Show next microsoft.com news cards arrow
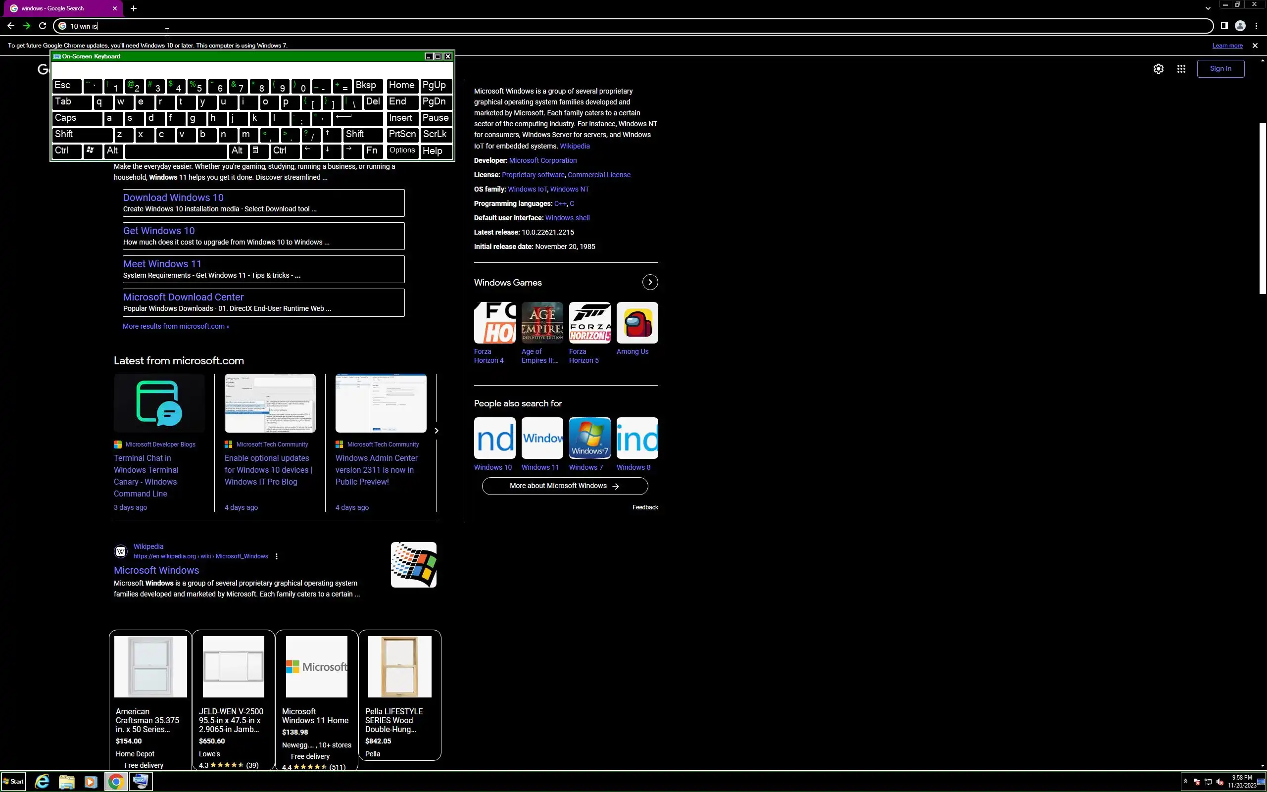The height and width of the screenshot is (792, 1267). (x=436, y=431)
